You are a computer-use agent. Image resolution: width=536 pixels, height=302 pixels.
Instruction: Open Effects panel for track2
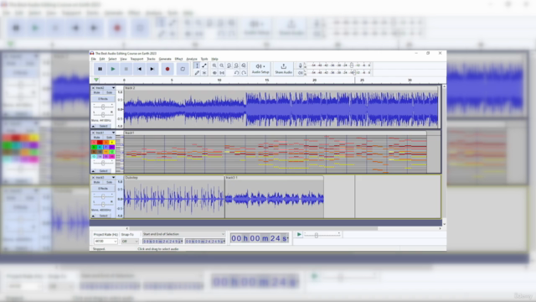(x=103, y=99)
